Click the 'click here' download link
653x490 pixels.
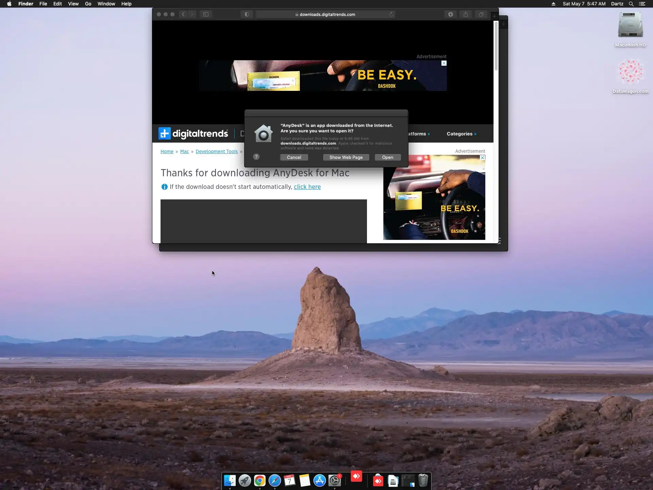[307, 187]
